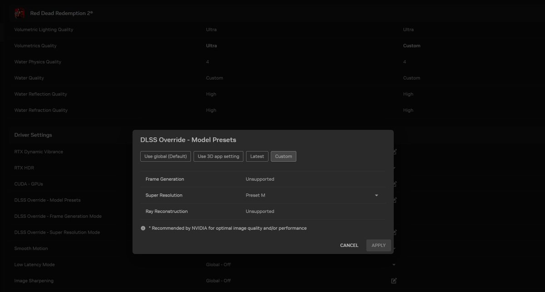Click DLSS Override - Model Presets label in list
This screenshot has width=545, height=292.
(x=47, y=200)
